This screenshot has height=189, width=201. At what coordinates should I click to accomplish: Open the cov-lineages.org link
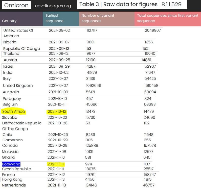click(53, 6)
